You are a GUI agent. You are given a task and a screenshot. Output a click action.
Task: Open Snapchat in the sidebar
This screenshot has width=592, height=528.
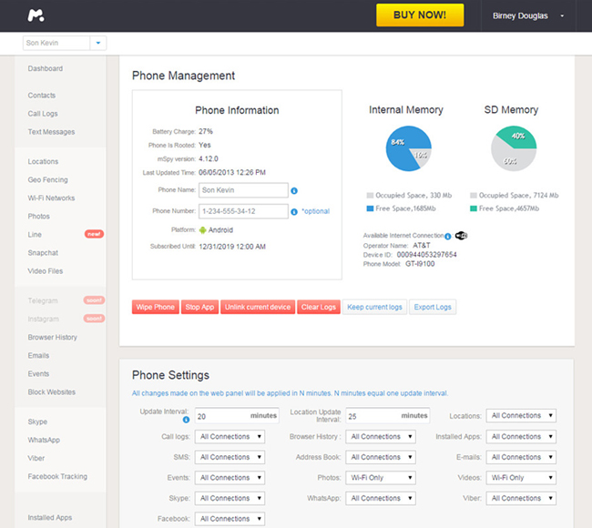(x=43, y=253)
